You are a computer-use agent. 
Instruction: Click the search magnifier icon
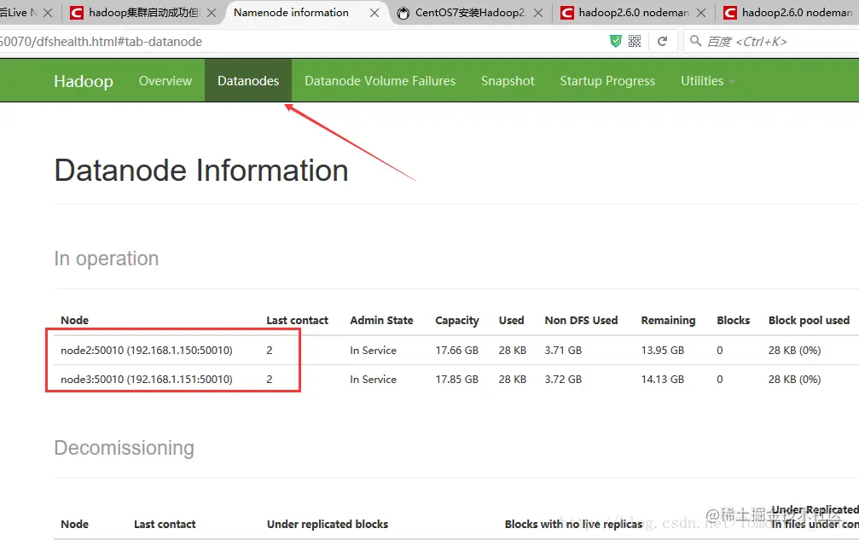tap(695, 41)
